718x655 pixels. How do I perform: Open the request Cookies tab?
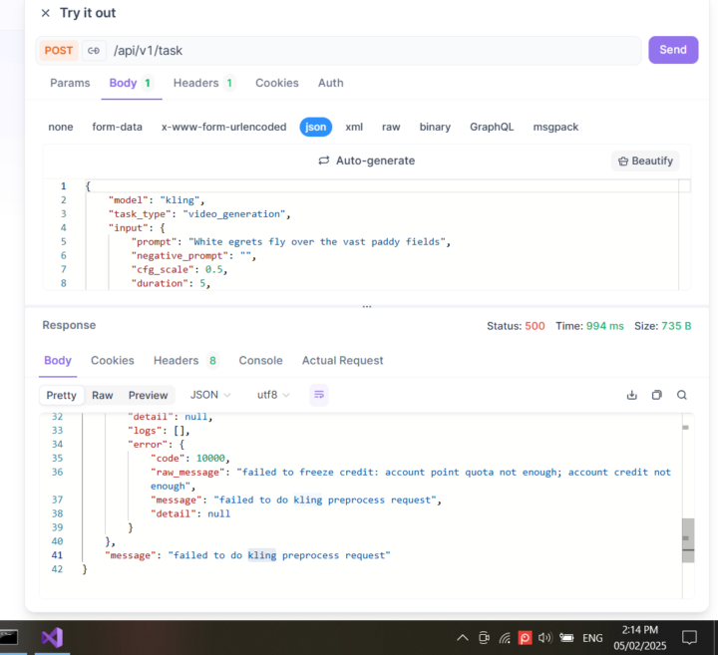(x=277, y=83)
